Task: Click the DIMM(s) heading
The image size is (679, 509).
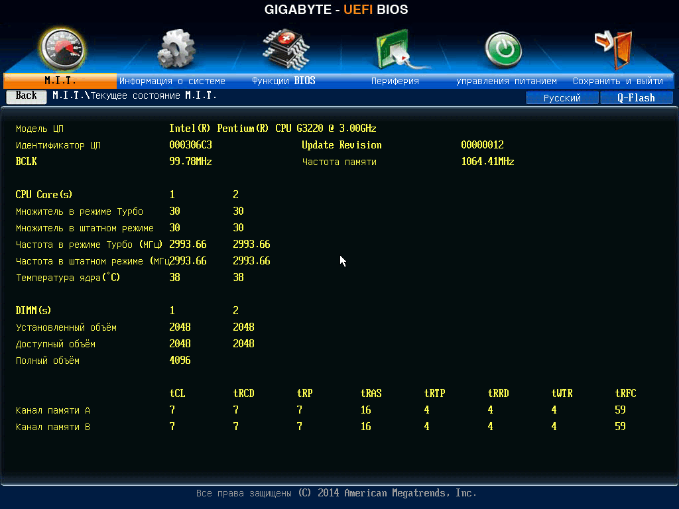Action: (33, 310)
